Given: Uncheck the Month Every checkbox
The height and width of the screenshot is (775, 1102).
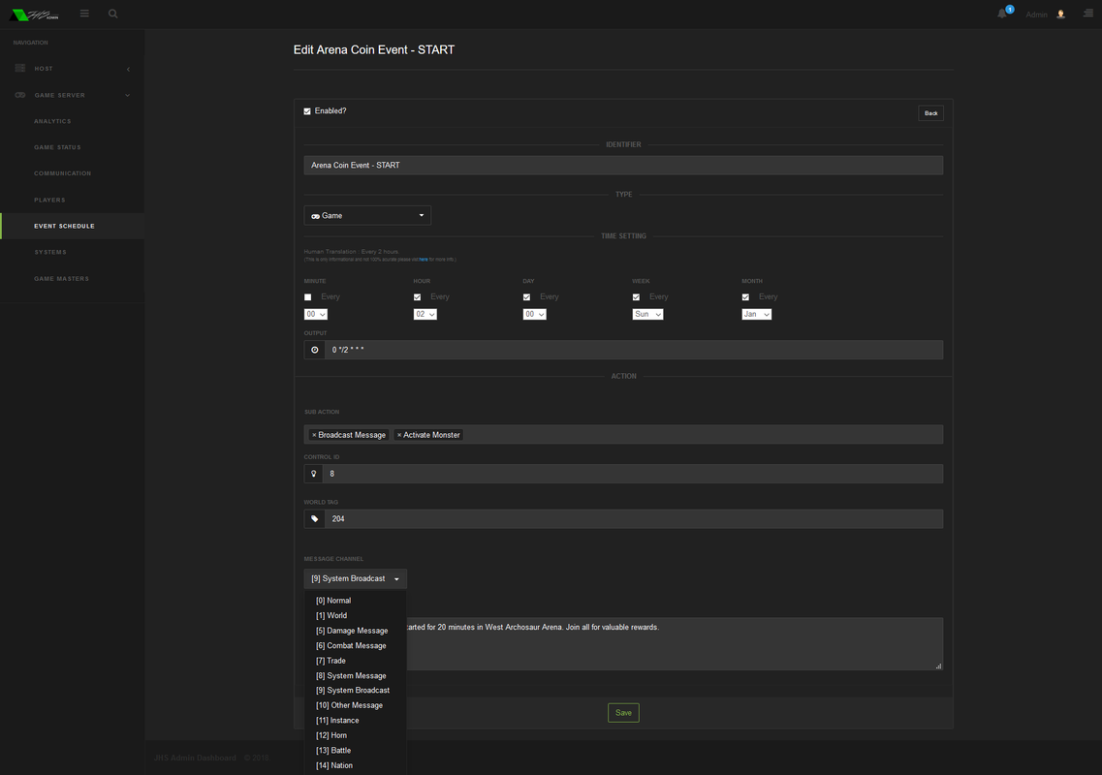Looking at the screenshot, I should (745, 297).
